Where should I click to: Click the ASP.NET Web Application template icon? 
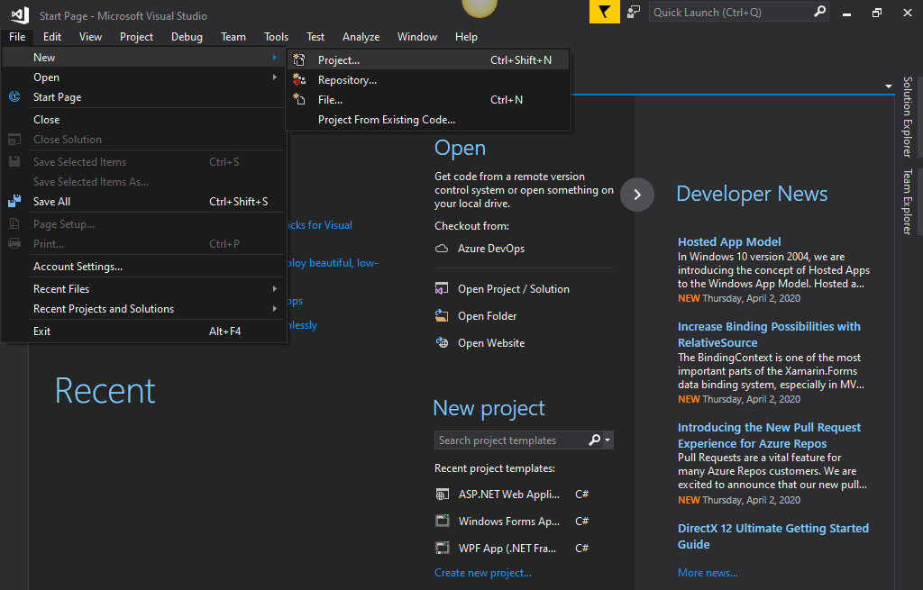tap(442, 495)
